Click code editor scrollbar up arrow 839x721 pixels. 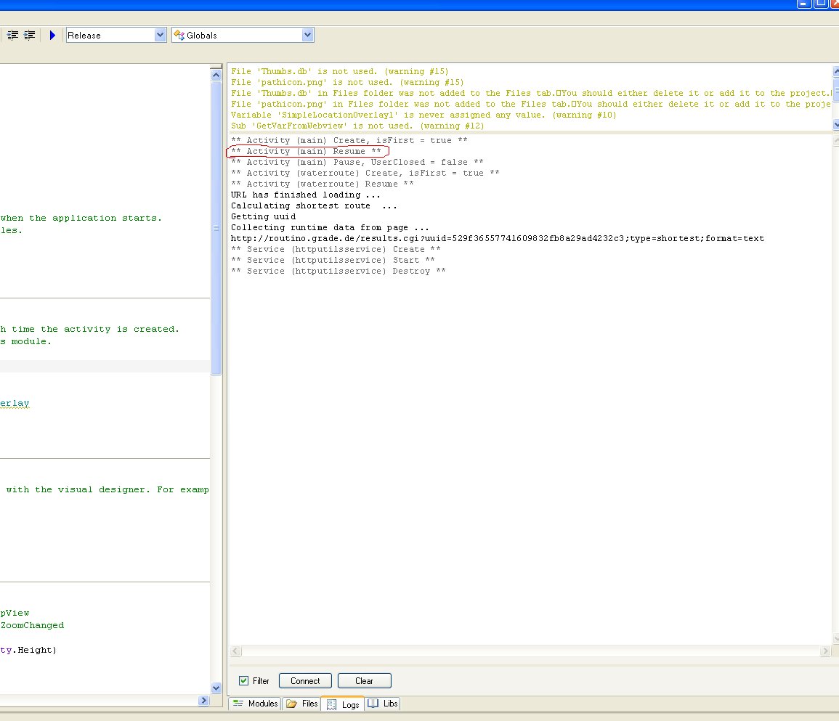(x=216, y=75)
